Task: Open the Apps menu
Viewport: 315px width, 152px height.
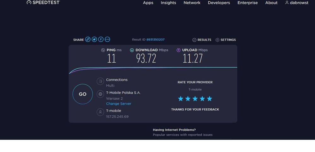Action: click(148, 3)
